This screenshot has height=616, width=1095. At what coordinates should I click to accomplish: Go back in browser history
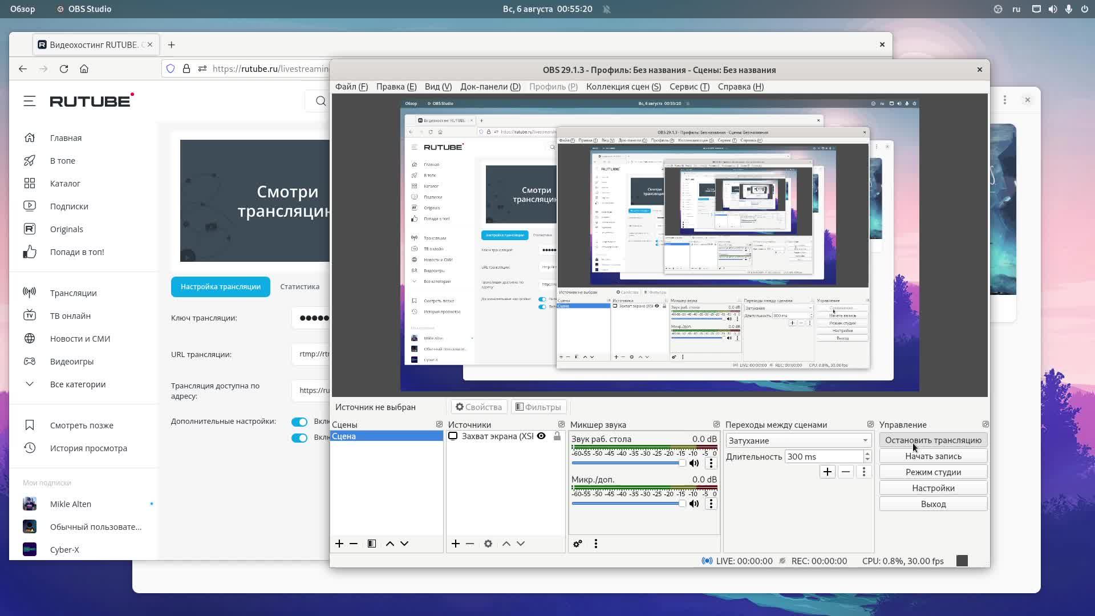(23, 68)
